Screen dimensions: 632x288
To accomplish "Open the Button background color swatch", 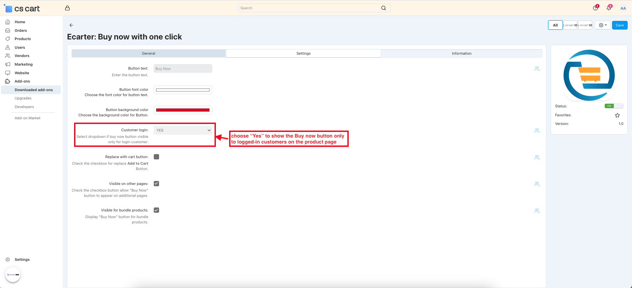I will pos(183,110).
